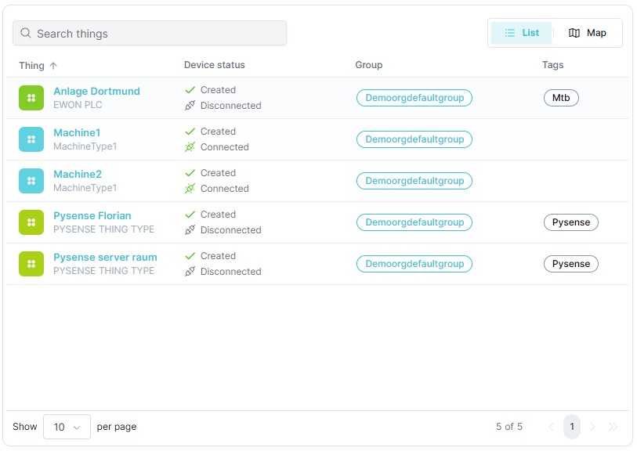Click Machine2's blue thing type icon

31,180
